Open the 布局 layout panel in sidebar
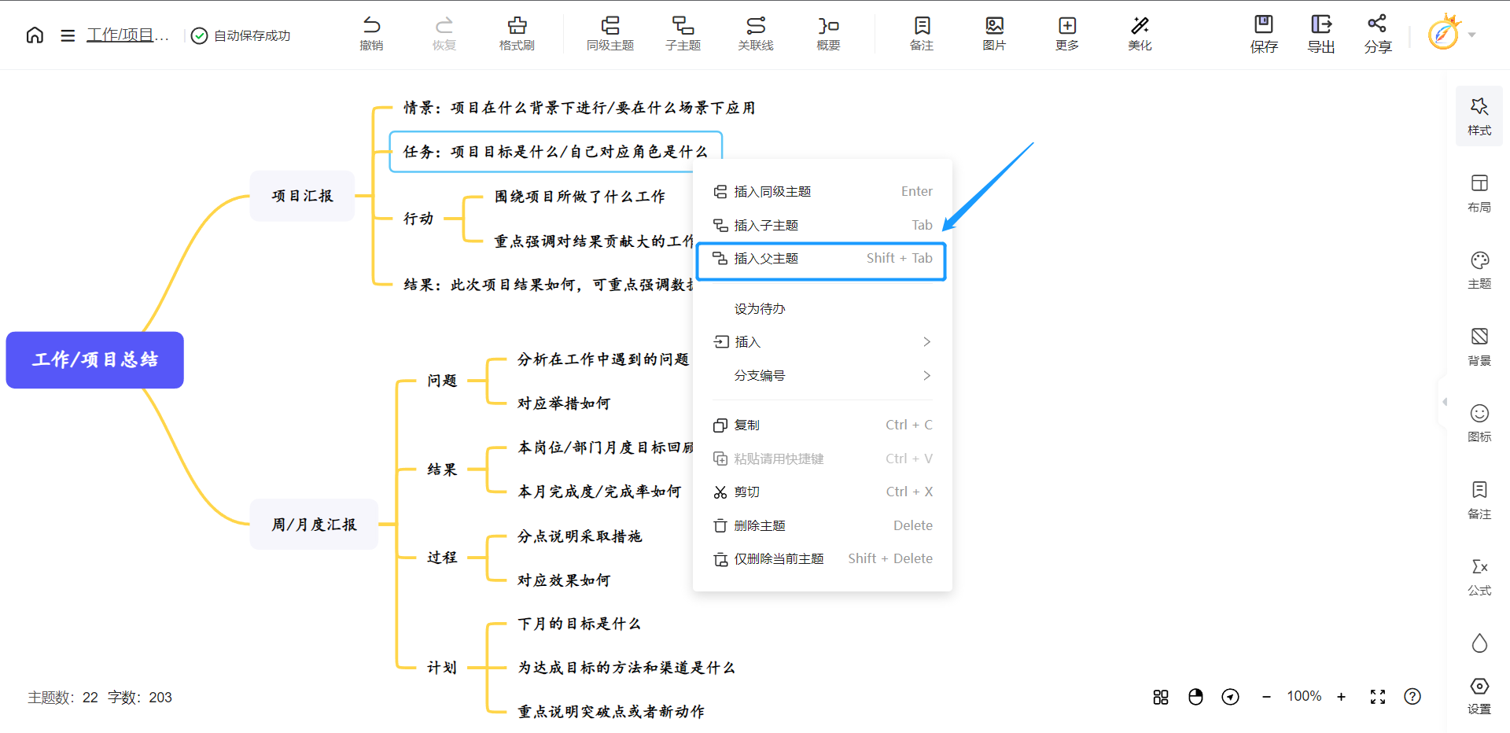Screen dimensions: 1510x733 tap(1479, 191)
